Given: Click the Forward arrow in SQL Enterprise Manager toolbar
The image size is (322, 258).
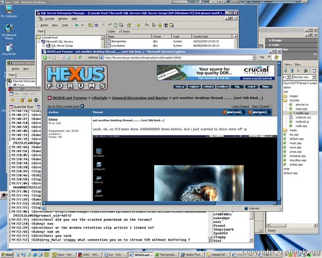Looking at the screenshot, I should (82, 25).
